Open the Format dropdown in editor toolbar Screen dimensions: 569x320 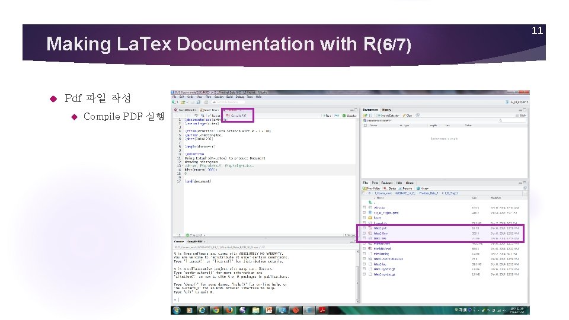point(215,116)
